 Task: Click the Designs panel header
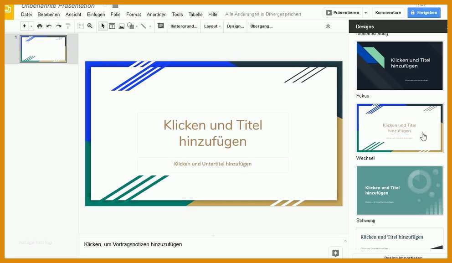point(398,26)
